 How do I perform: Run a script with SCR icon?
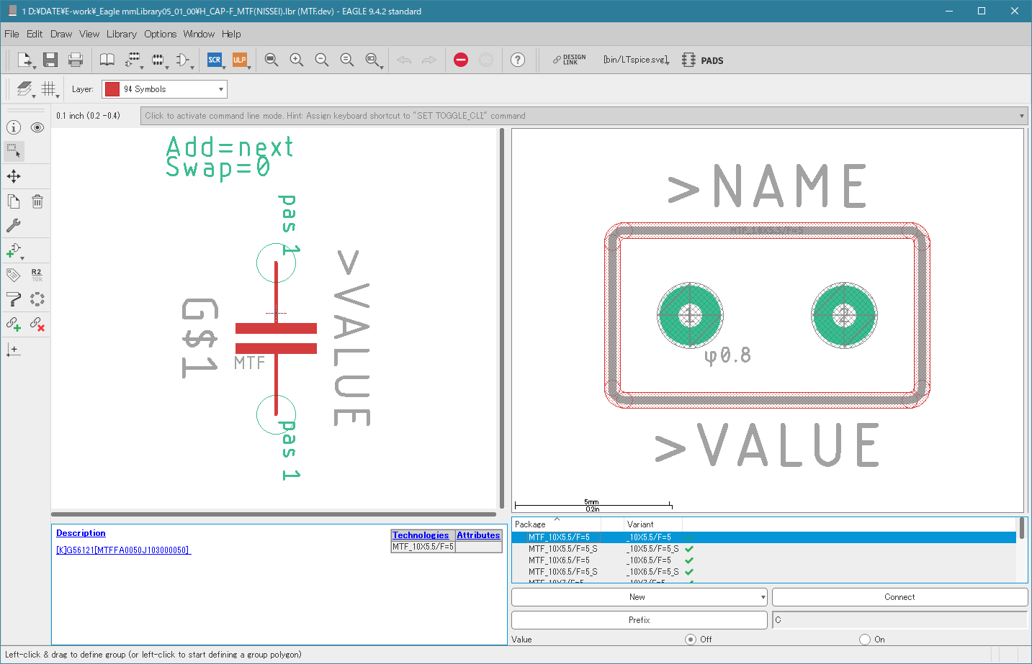215,60
